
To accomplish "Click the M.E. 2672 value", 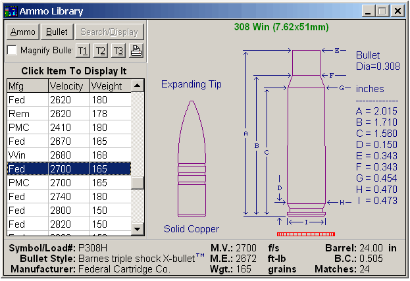I will point(246,259).
